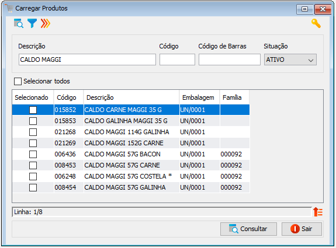336x248 pixels.
Task: Click into the Código de Barras field
Action: [x=230, y=60]
